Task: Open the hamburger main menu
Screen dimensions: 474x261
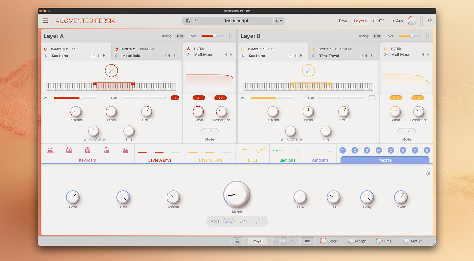Action: [x=46, y=21]
